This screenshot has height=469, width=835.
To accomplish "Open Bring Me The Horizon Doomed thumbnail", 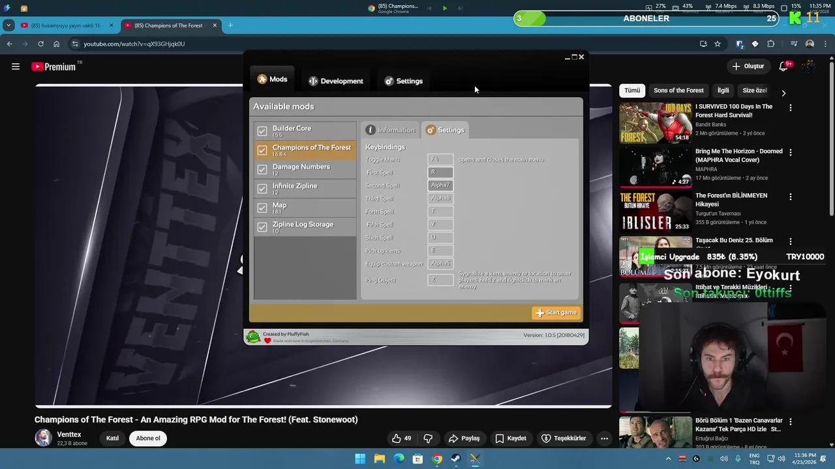I will pyautogui.click(x=655, y=167).
